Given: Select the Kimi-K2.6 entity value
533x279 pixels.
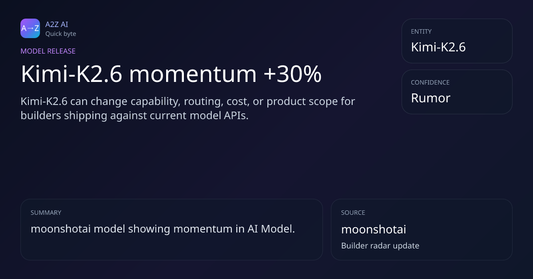Looking at the screenshot, I should click(438, 47).
